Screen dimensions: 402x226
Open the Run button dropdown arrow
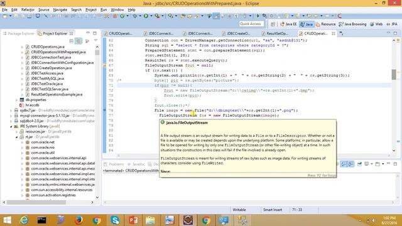[151, 16]
